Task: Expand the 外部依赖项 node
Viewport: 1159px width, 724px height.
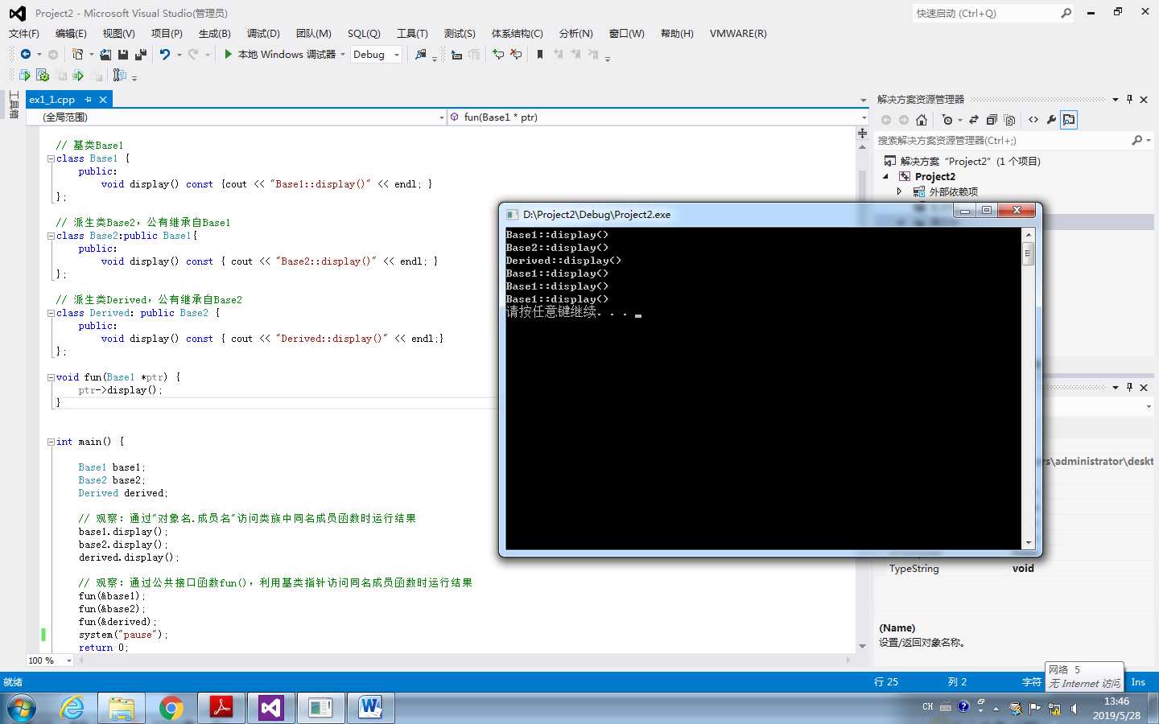Action: (900, 191)
